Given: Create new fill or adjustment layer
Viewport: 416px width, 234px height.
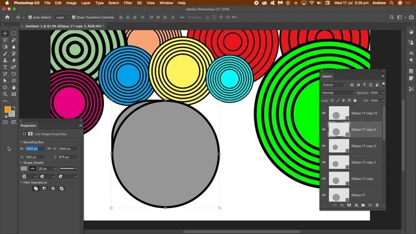Looking at the screenshot, I should click(x=356, y=205).
